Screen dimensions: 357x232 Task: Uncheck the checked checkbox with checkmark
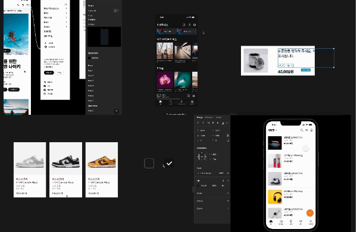(x=169, y=163)
